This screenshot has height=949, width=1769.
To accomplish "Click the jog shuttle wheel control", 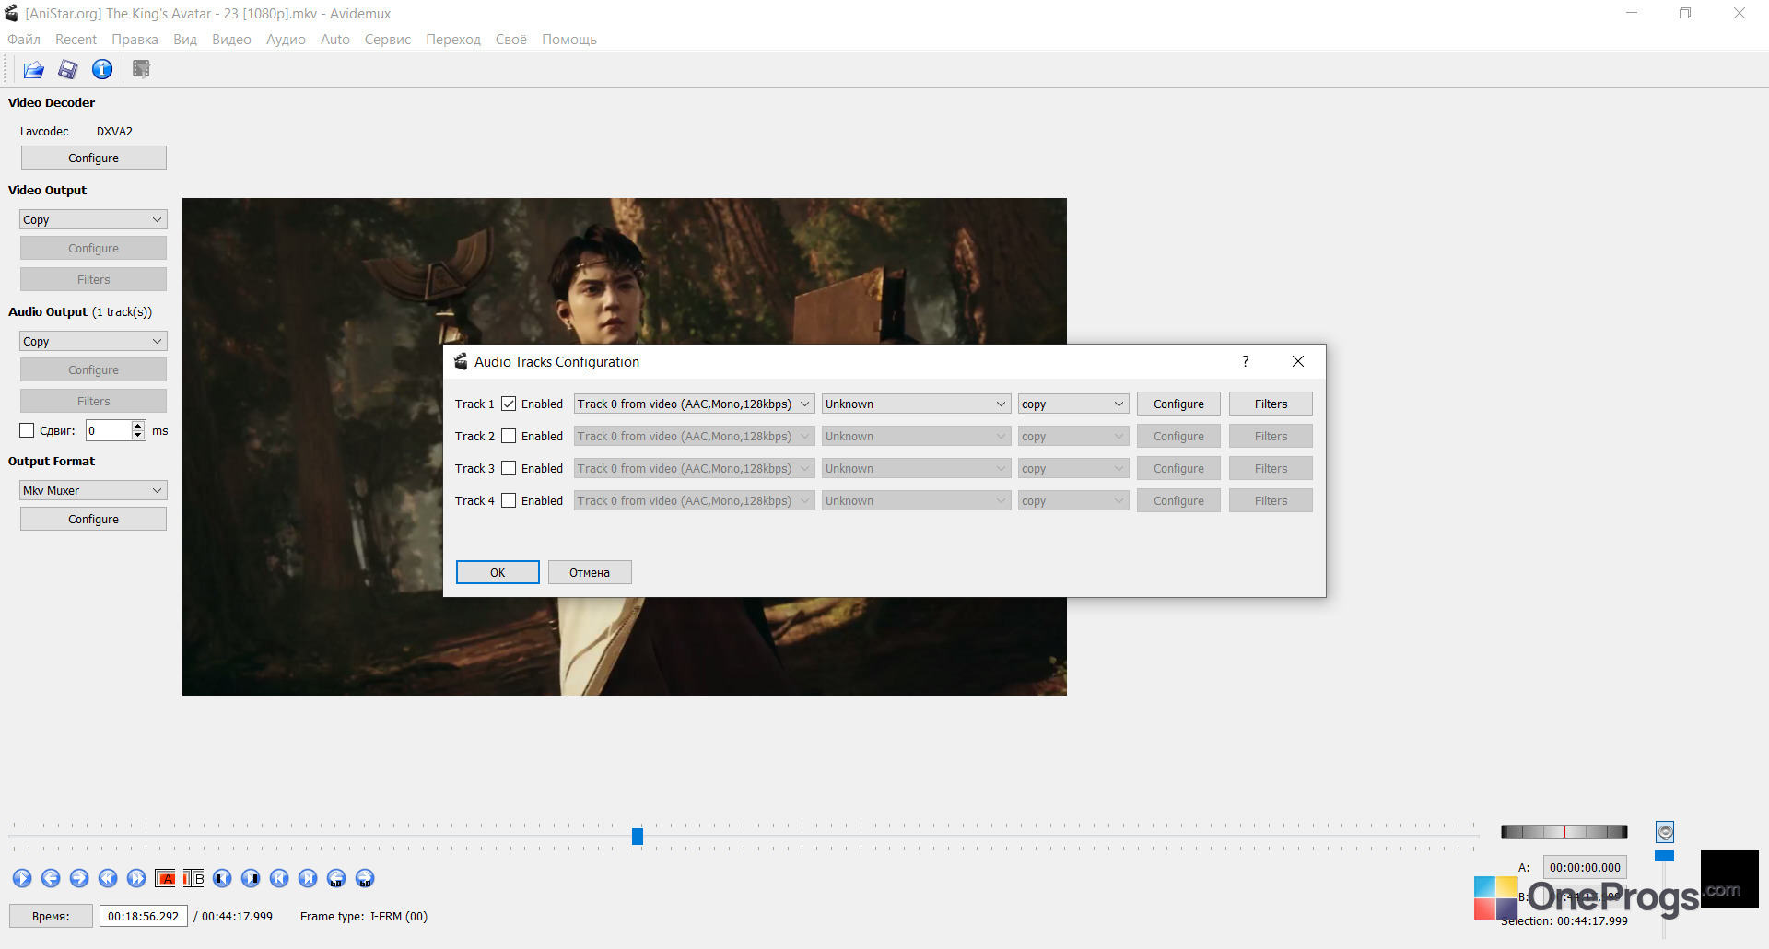I will click(x=1564, y=832).
